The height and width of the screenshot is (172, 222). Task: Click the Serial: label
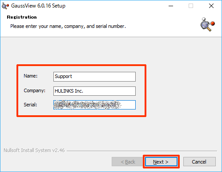coord(30,105)
